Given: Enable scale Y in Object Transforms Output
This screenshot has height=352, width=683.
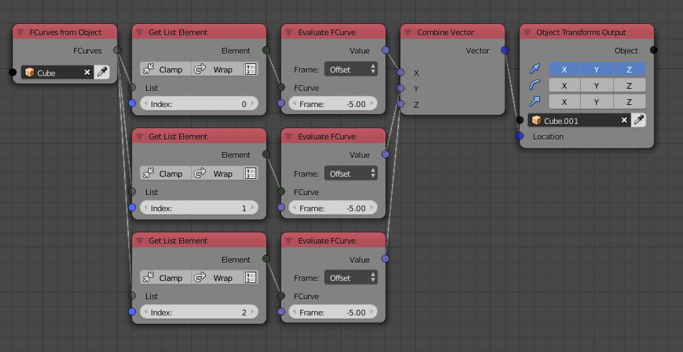Looking at the screenshot, I should point(597,102).
